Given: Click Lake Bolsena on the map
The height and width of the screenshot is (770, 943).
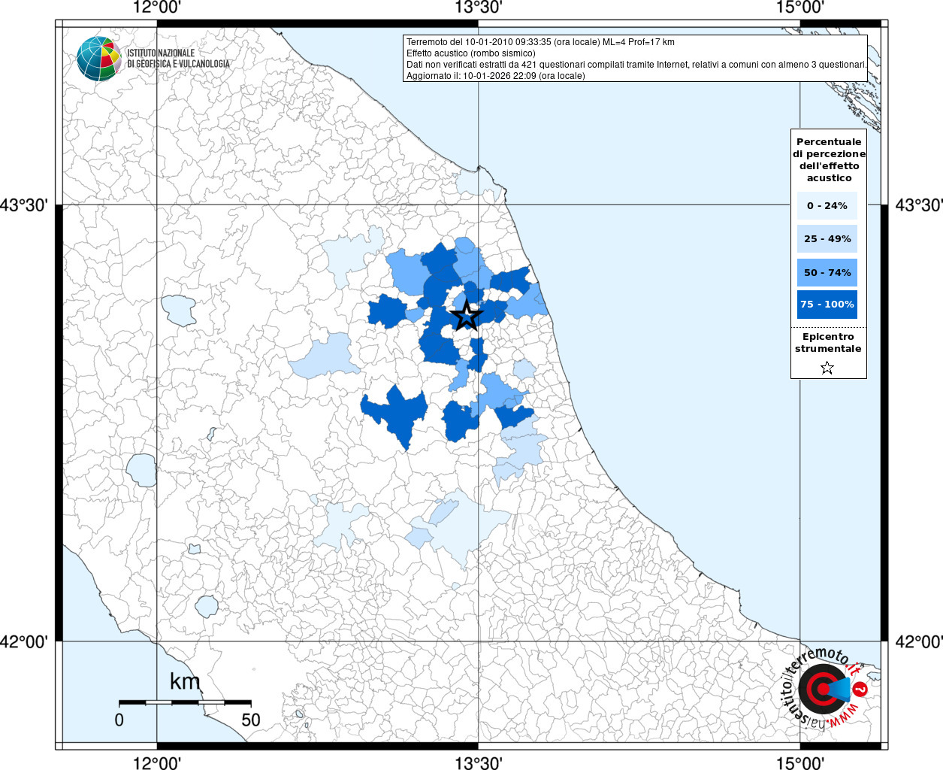Looking at the screenshot, I should pos(141,470).
